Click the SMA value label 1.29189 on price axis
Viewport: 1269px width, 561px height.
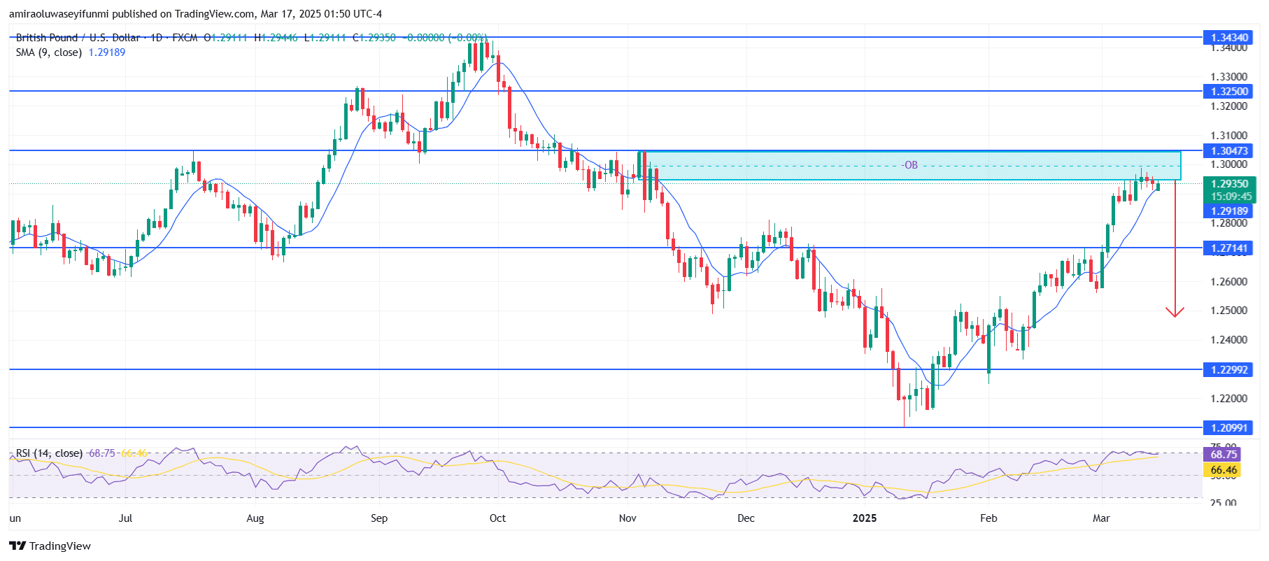(1228, 211)
